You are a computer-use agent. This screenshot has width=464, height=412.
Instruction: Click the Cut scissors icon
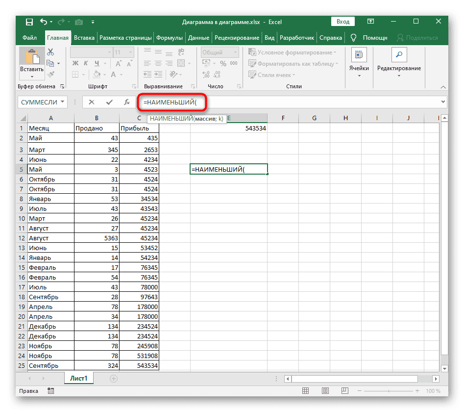[x=50, y=51]
